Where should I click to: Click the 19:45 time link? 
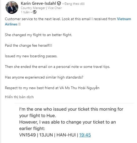[x=85, y=135]
